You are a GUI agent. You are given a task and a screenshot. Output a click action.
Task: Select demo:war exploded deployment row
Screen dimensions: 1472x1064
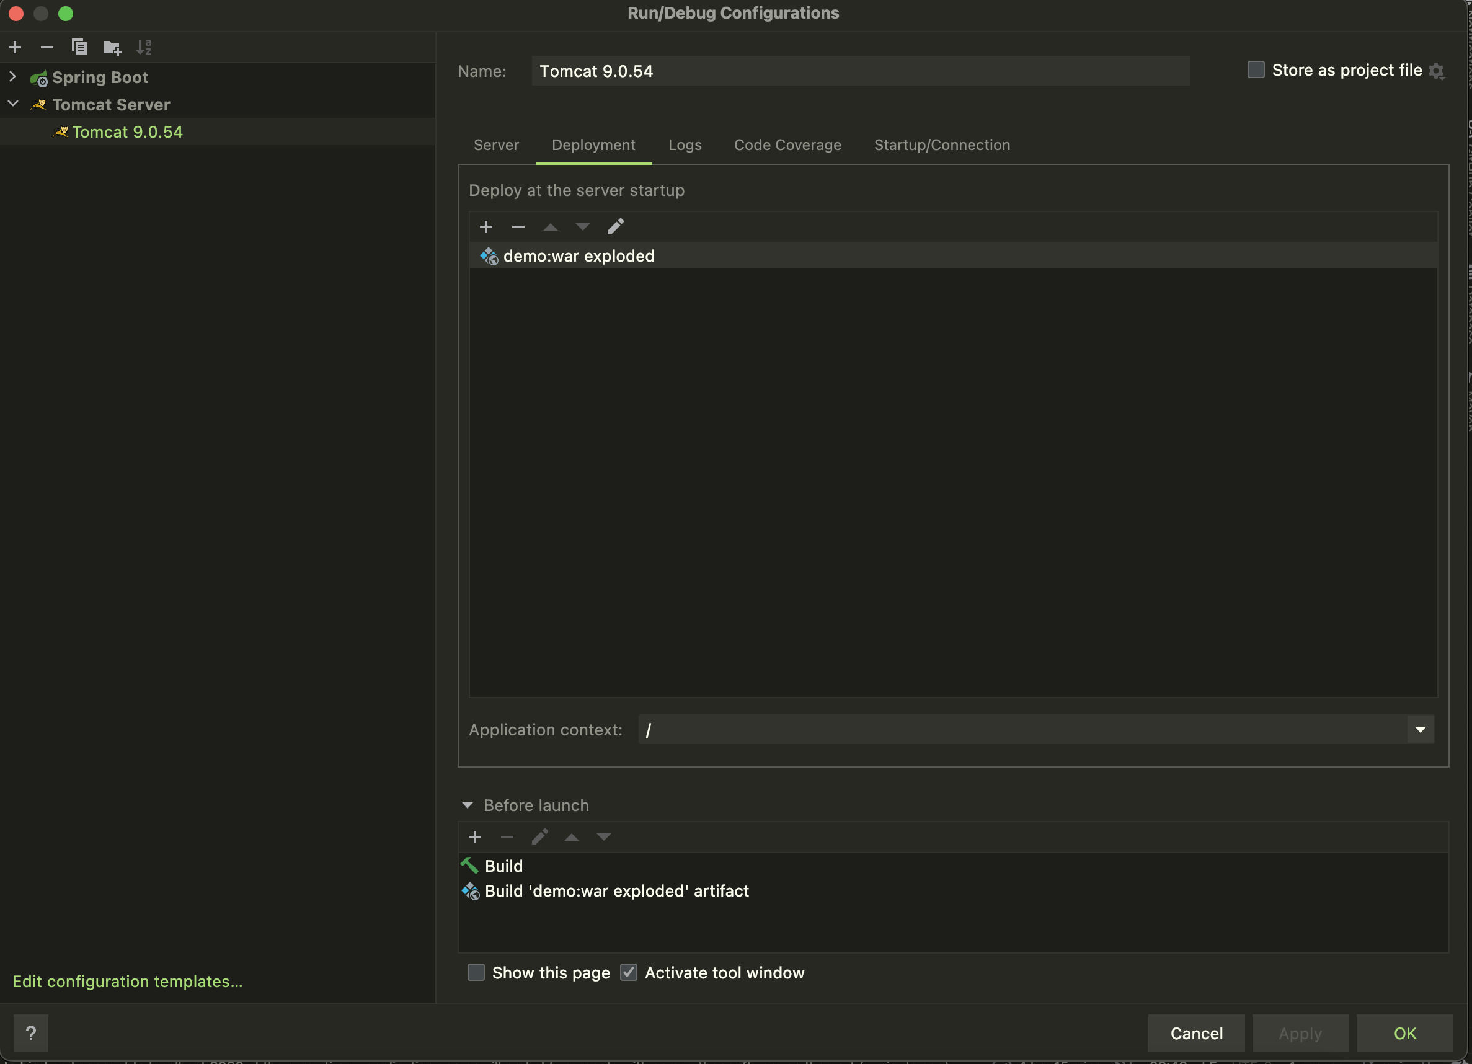tap(953, 256)
